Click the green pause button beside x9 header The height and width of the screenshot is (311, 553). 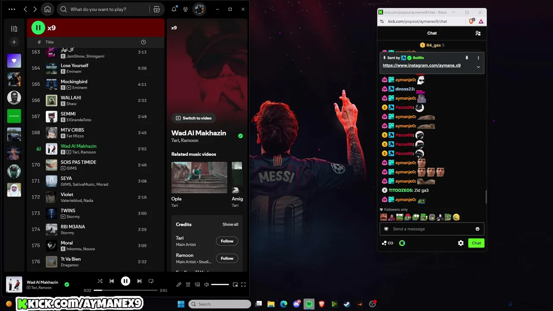pyautogui.click(x=38, y=28)
